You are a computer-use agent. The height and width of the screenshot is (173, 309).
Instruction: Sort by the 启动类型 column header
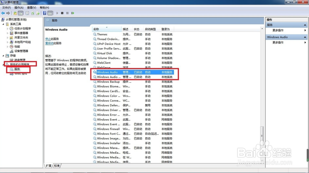coord(151,29)
